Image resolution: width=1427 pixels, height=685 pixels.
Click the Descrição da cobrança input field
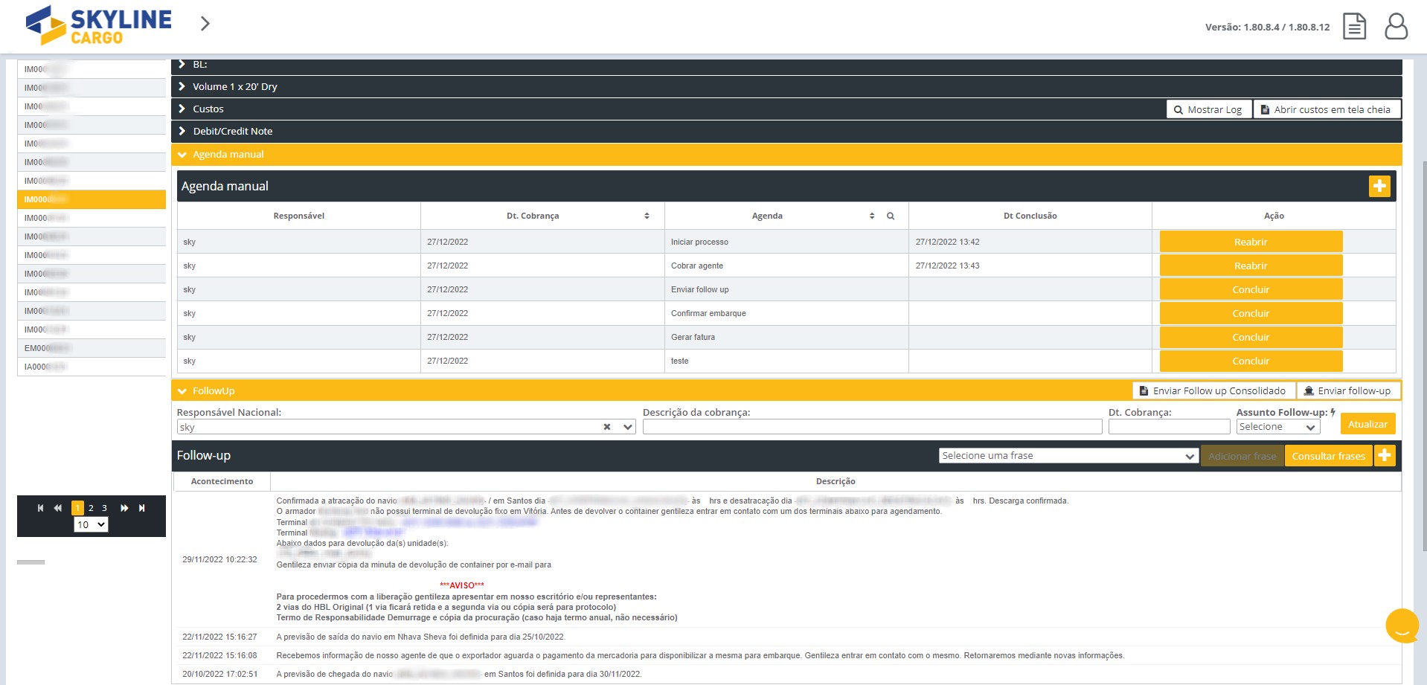pos(871,427)
